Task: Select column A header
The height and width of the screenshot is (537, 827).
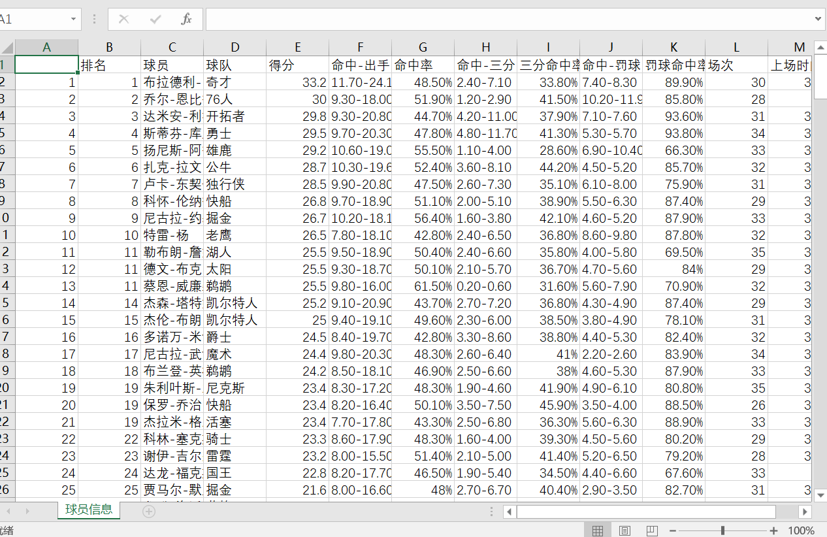Action: point(46,47)
